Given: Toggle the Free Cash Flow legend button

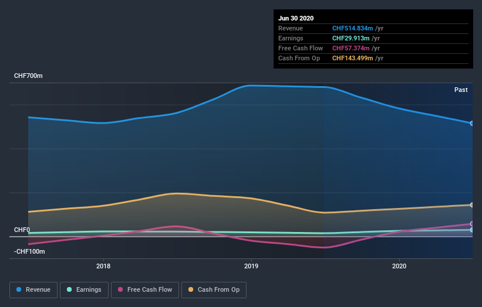Looking at the screenshot, I should pos(145,290).
